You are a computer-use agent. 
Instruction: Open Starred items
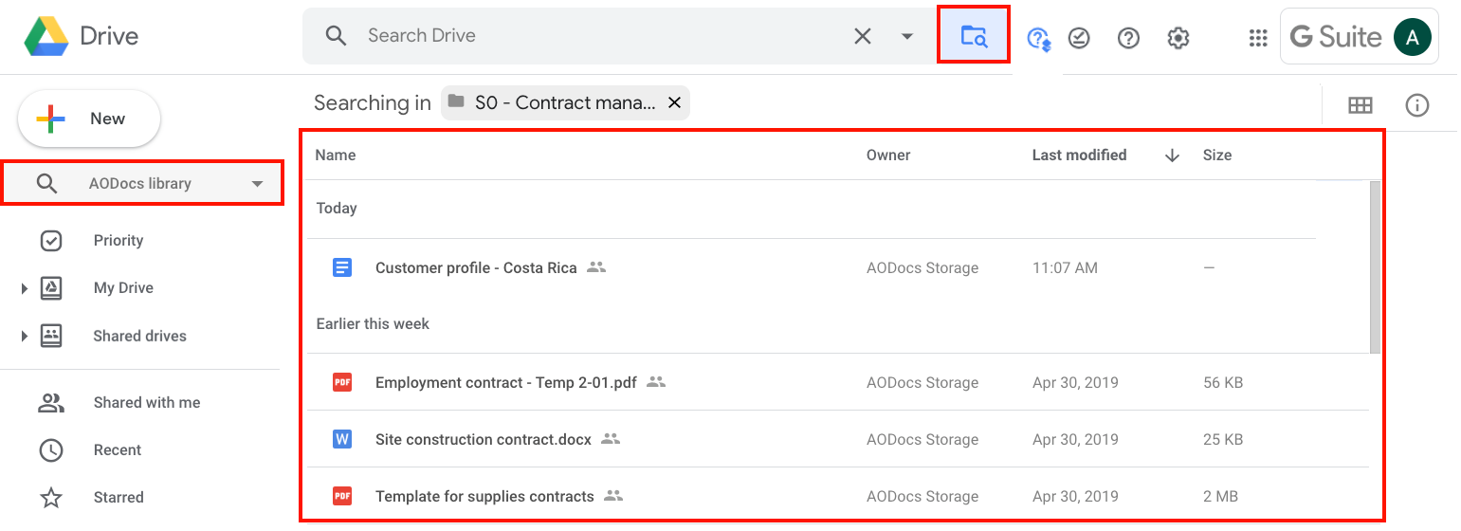tap(119, 498)
